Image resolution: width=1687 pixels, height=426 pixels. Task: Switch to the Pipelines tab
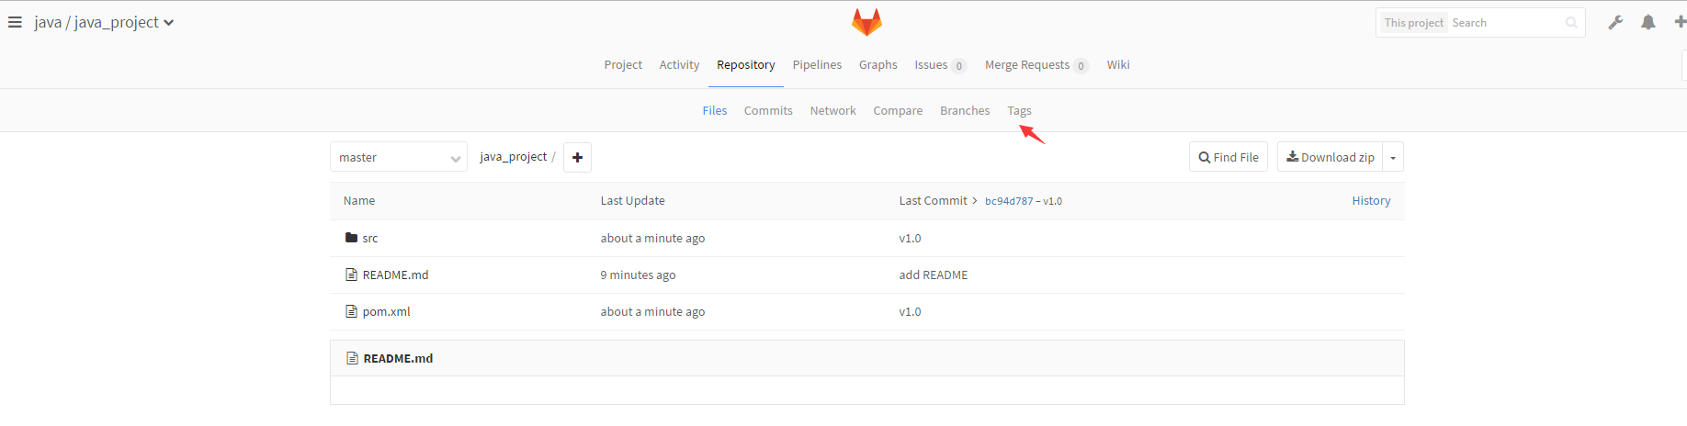point(817,64)
